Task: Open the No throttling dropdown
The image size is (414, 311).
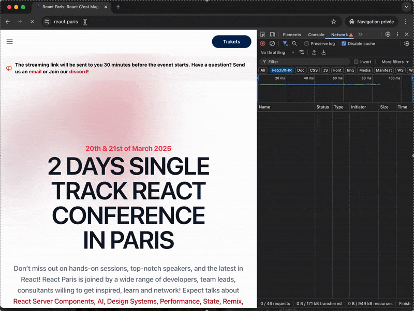Action: [277, 53]
